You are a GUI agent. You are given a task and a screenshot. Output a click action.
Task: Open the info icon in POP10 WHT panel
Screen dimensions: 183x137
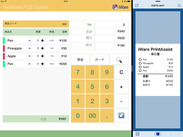pos(179,6)
